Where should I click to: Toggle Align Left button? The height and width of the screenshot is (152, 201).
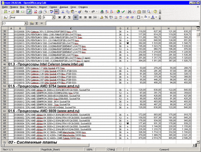(76, 17)
